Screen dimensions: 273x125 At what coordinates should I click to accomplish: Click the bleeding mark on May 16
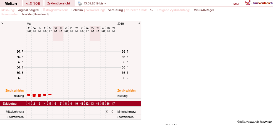45,95
